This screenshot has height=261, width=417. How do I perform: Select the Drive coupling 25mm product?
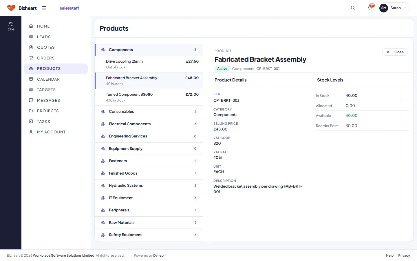coord(149,64)
